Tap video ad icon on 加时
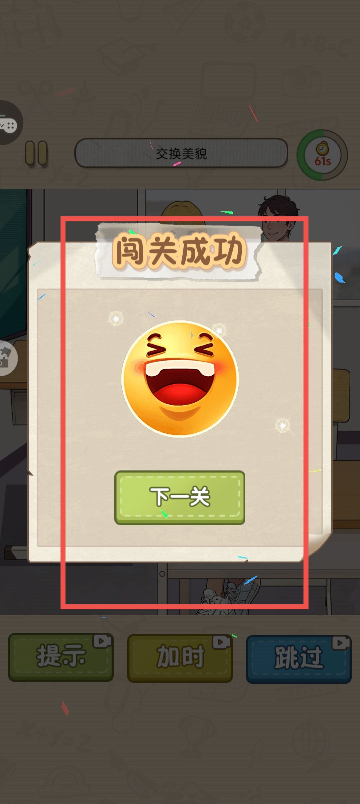Screen dimensions: 360x804 point(222,642)
